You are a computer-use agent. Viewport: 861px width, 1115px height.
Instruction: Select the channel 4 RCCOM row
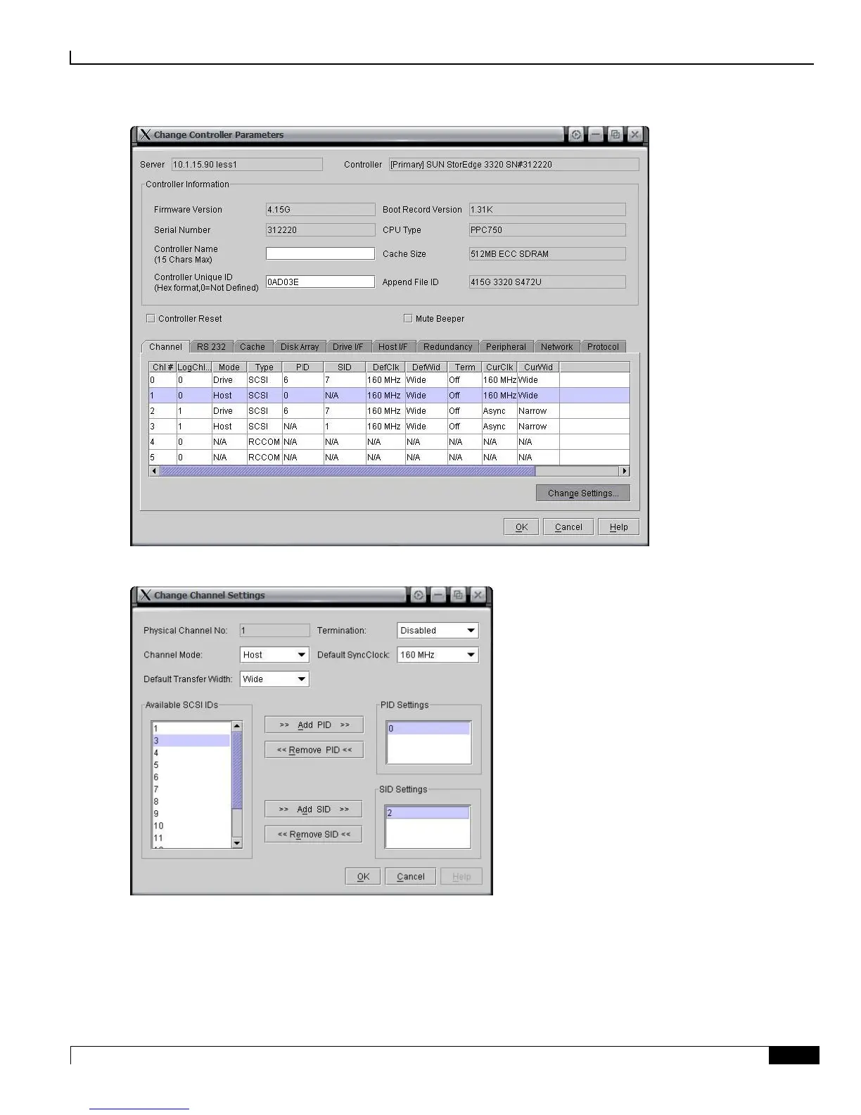pyautogui.click(x=389, y=442)
